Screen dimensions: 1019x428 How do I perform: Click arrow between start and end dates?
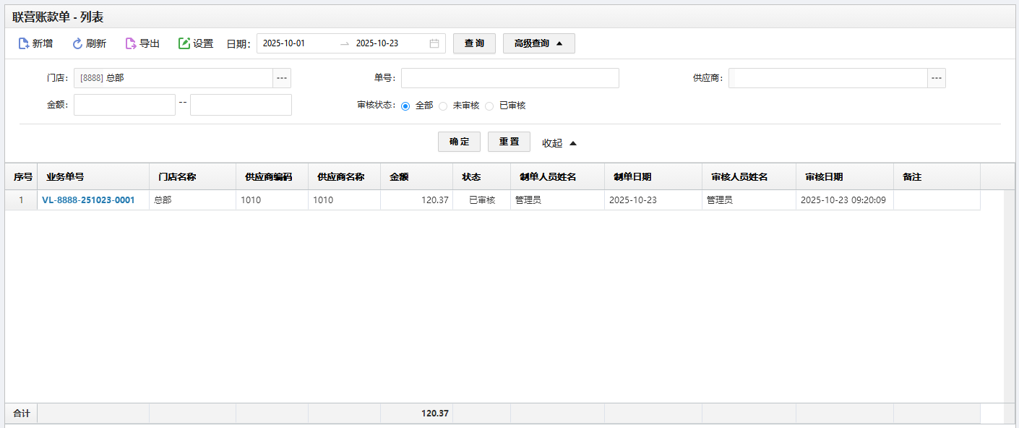[x=345, y=43]
